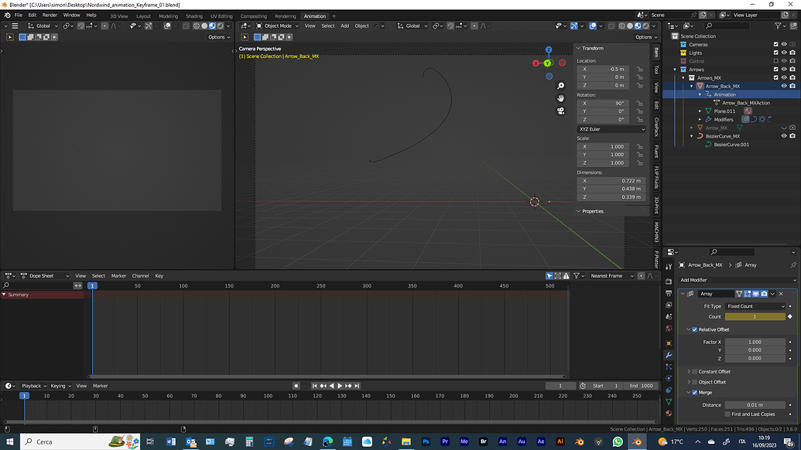Jump to timeline start frame
The height and width of the screenshot is (450, 801).
point(315,387)
